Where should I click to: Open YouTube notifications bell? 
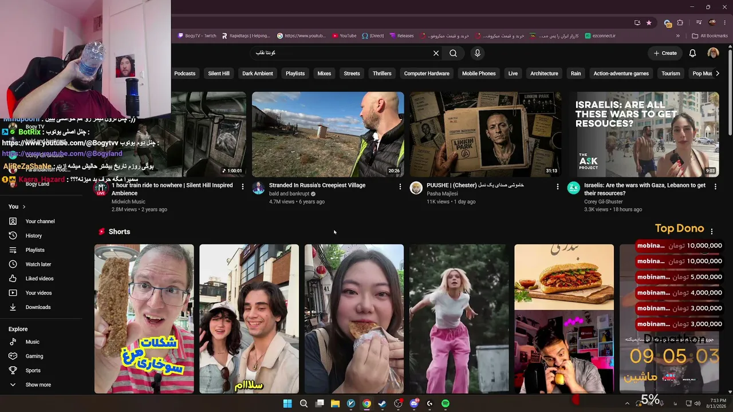[692, 53]
